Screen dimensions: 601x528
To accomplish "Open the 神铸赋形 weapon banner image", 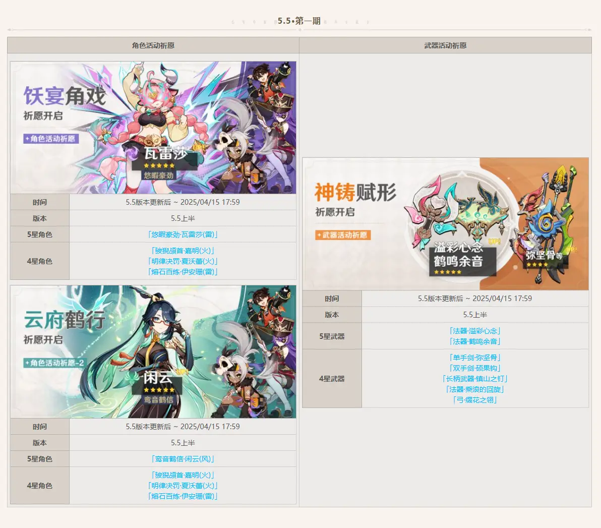I will 445,224.
